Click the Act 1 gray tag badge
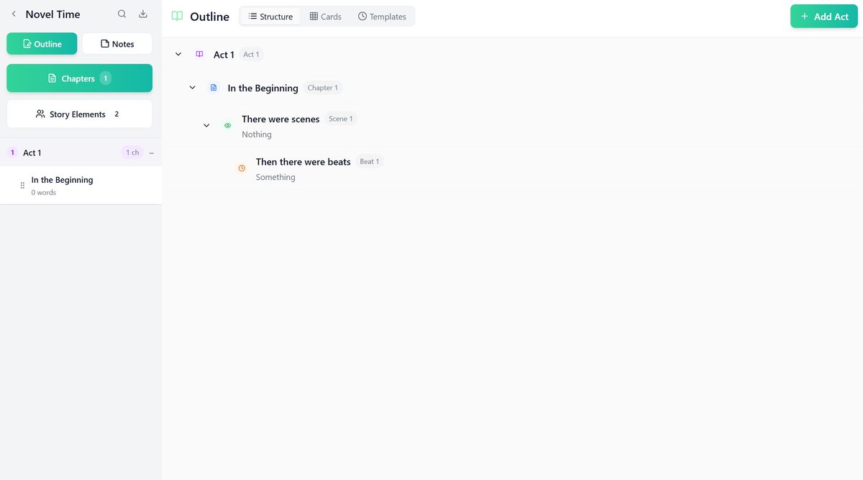The width and height of the screenshot is (863, 480). pos(251,55)
